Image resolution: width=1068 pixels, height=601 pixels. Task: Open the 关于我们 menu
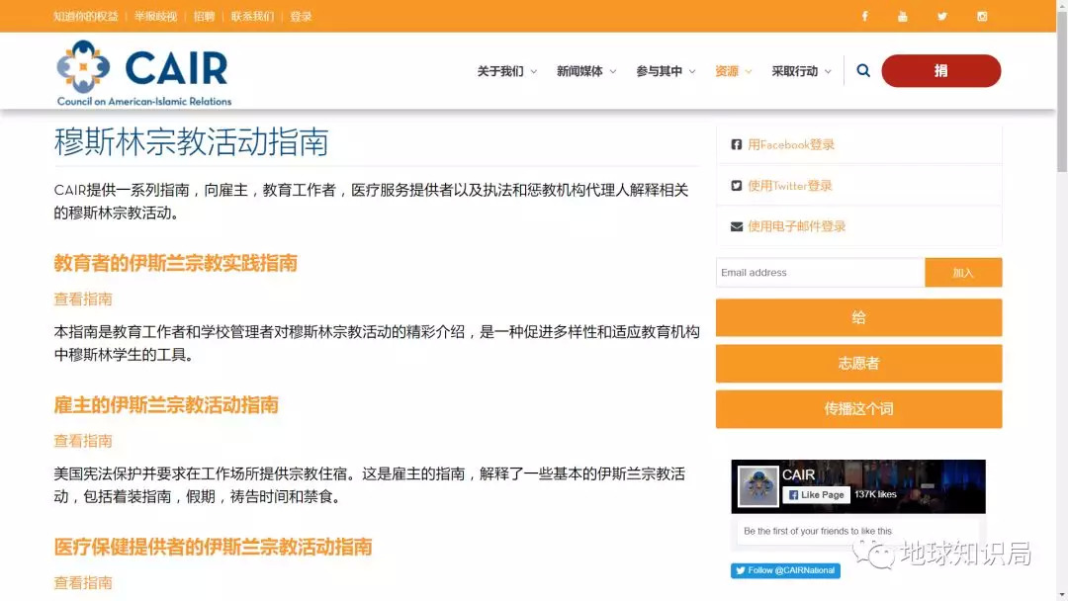click(x=500, y=71)
